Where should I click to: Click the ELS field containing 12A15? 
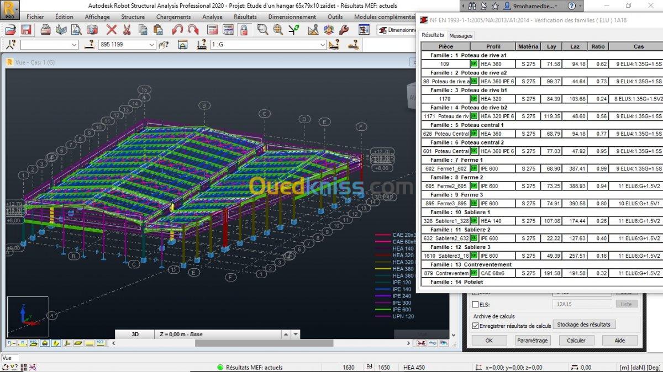[581, 304]
